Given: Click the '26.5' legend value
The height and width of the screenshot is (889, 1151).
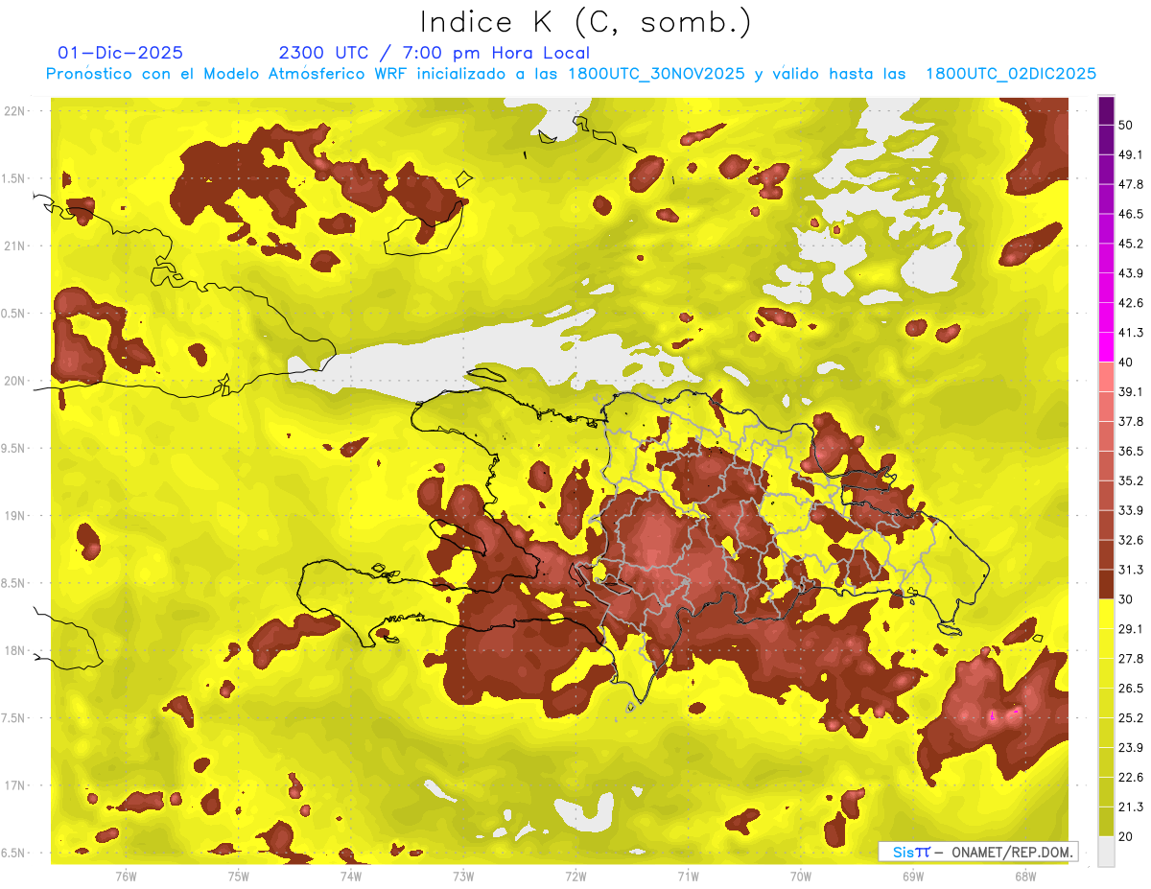Looking at the screenshot, I should [1131, 689].
